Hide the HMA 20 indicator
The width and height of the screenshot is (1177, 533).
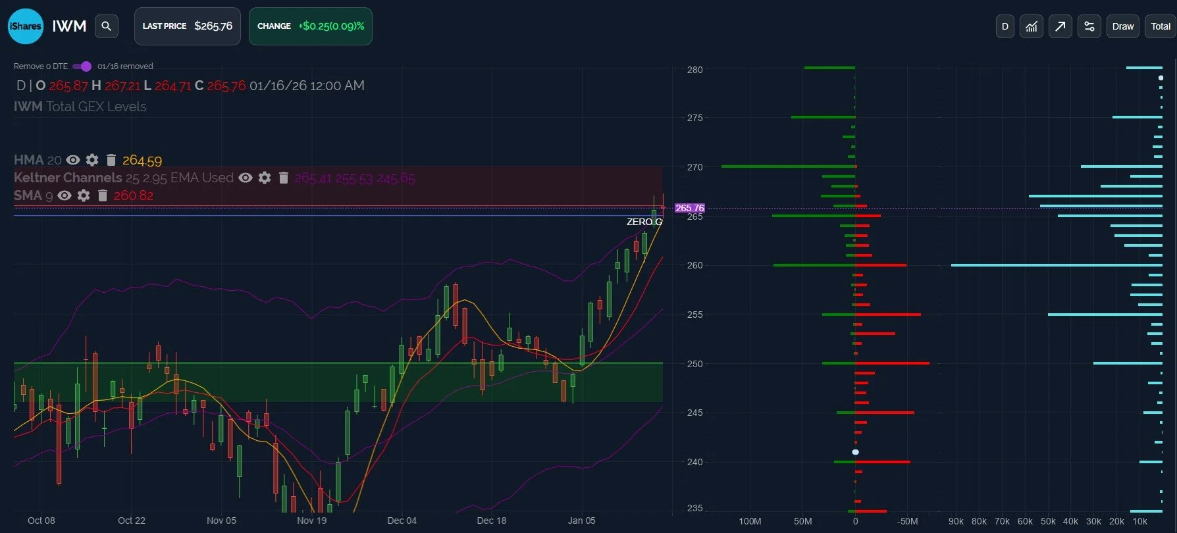click(73, 160)
